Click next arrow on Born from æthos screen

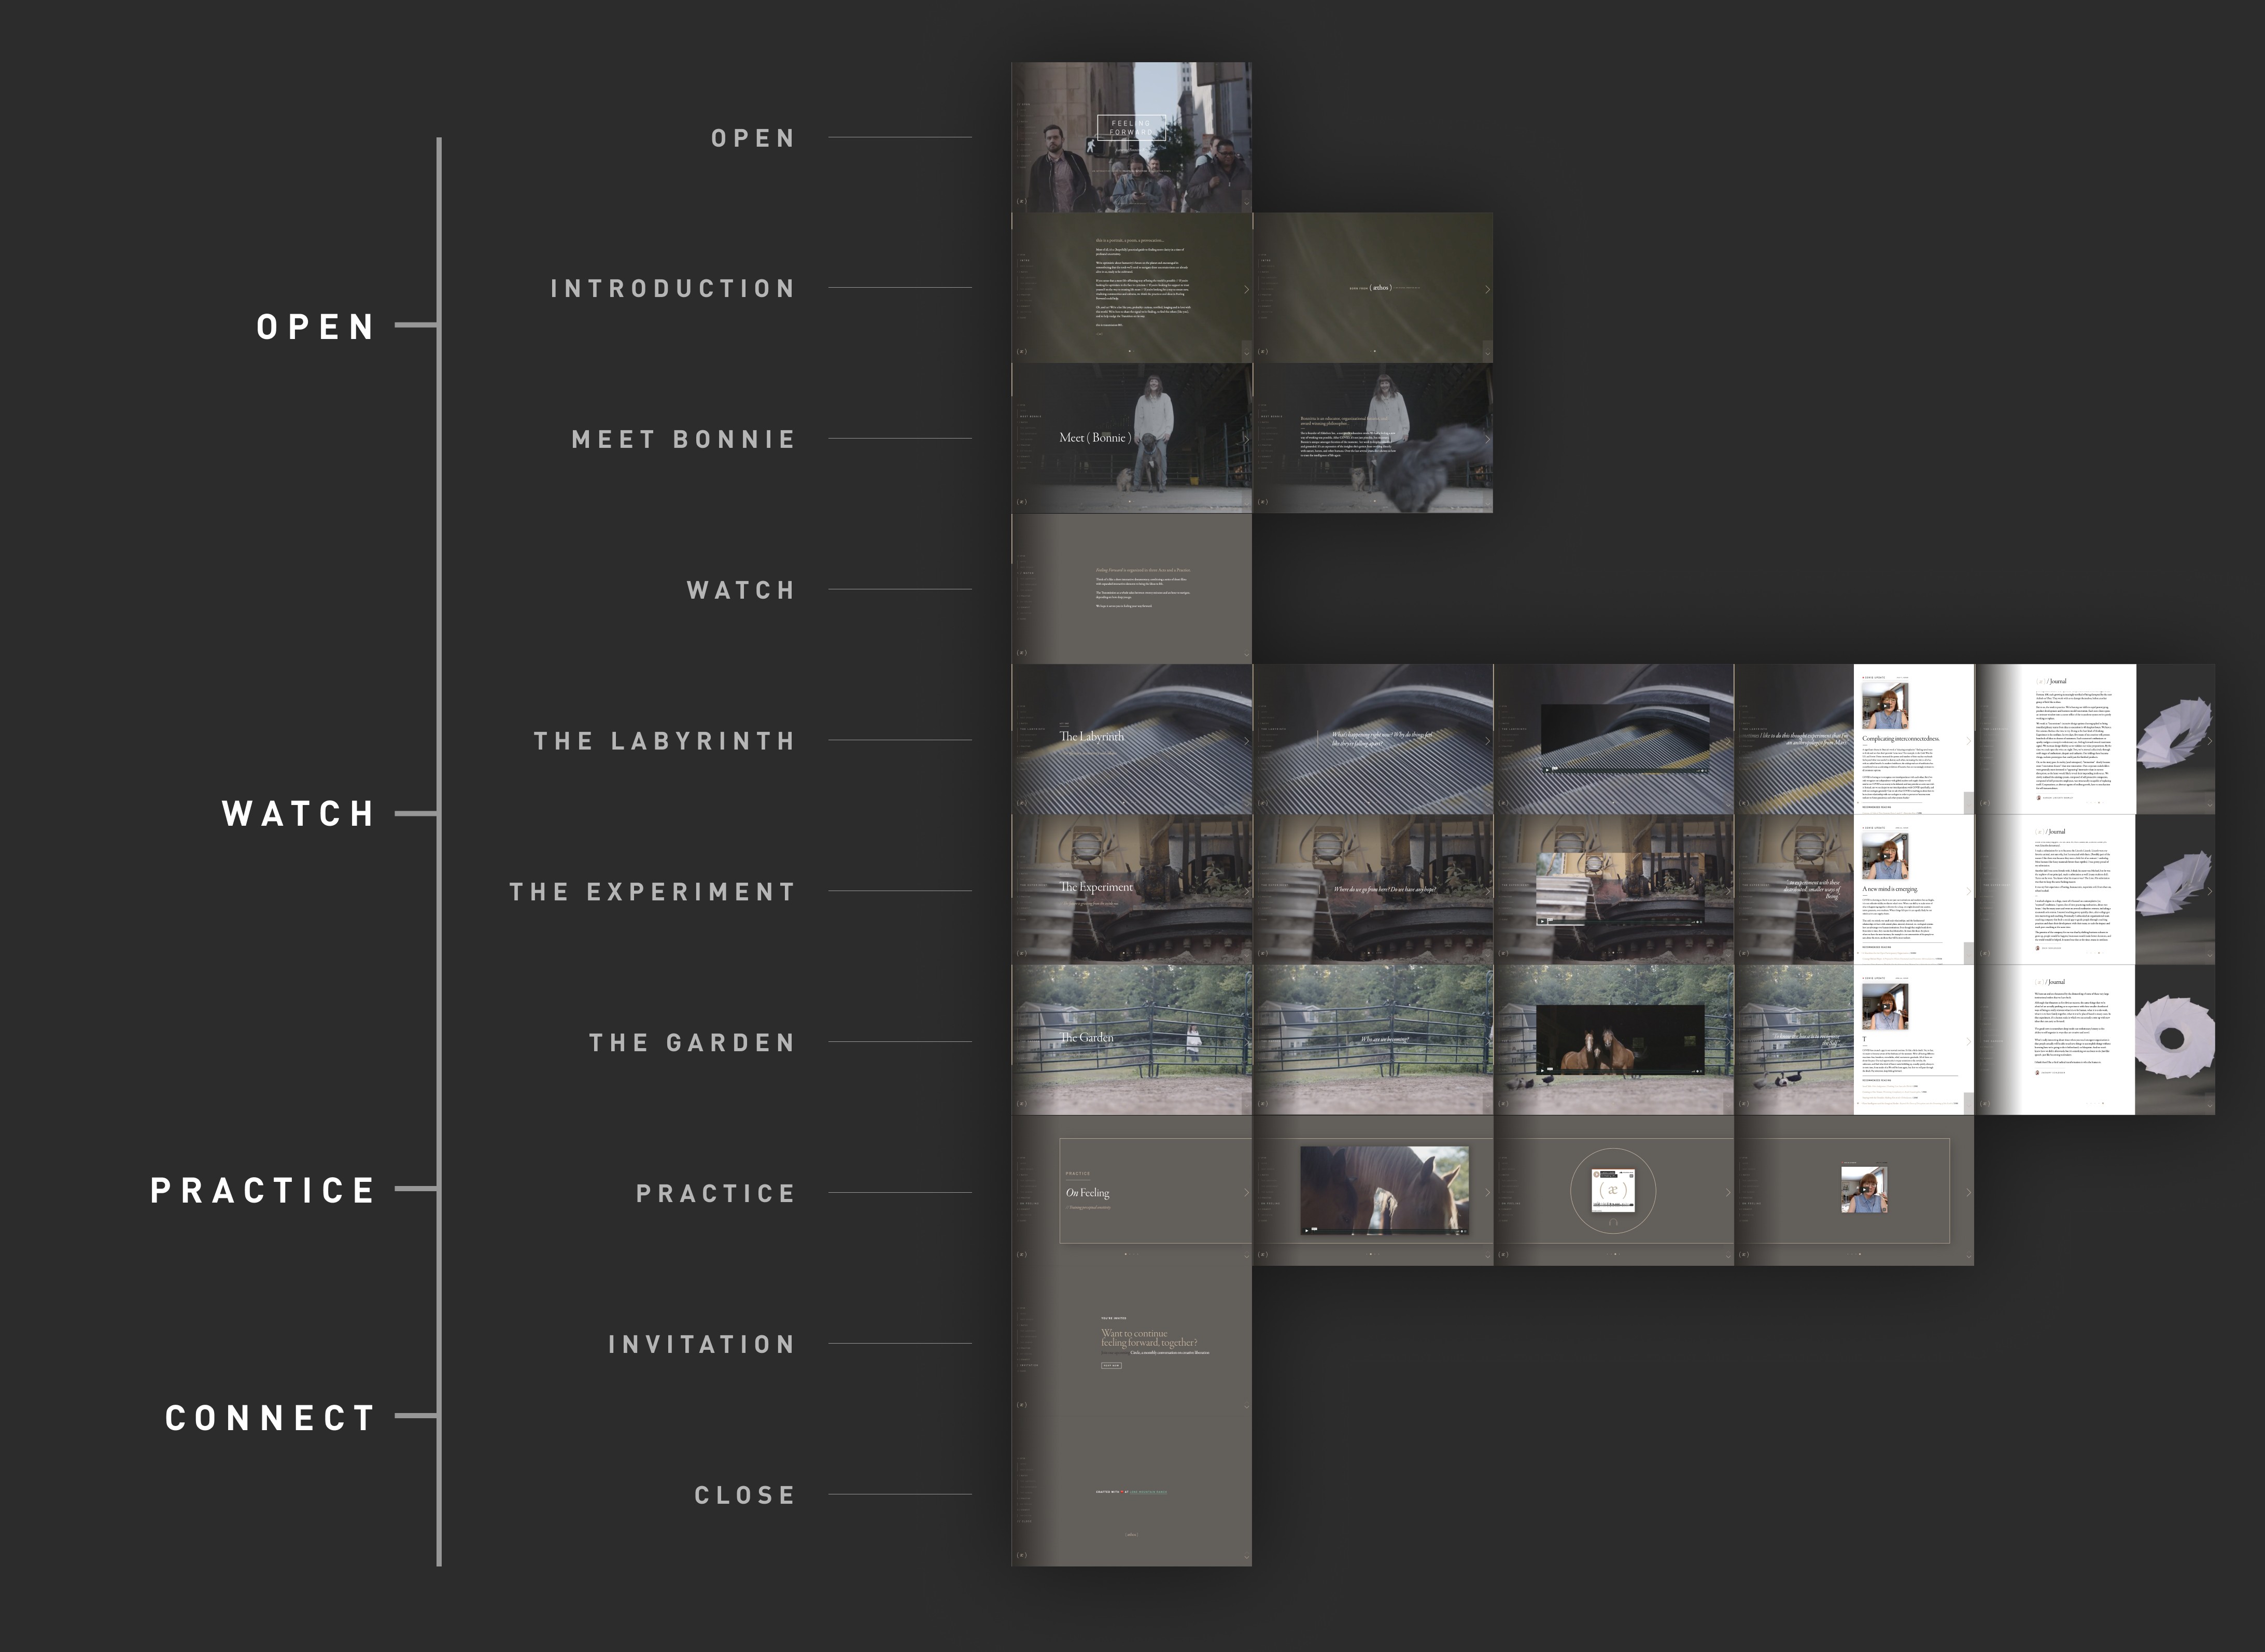pos(1487,289)
